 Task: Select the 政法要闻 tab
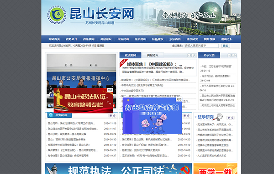(130, 55)
